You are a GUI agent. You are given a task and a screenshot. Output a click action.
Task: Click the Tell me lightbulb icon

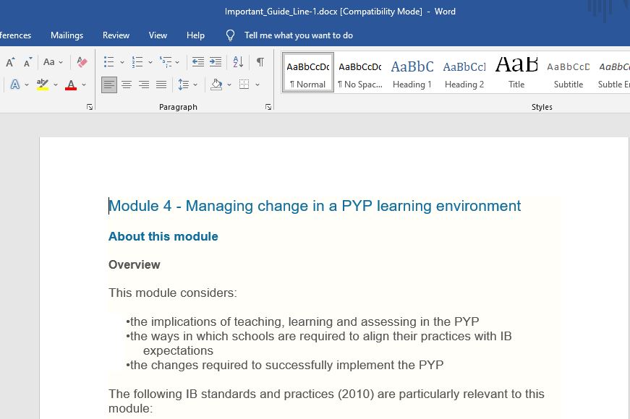230,35
